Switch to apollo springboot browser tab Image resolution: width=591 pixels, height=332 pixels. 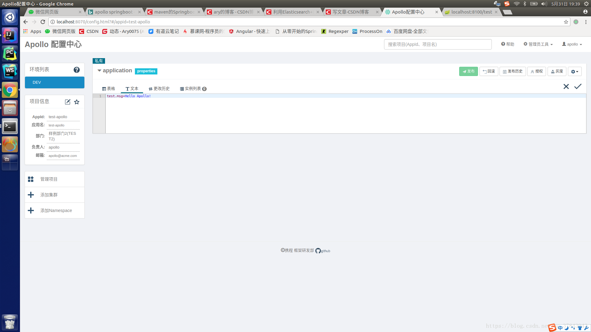tap(114, 12)
